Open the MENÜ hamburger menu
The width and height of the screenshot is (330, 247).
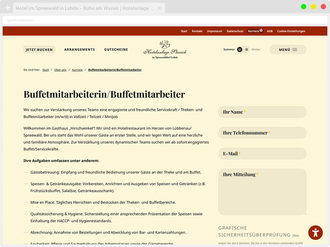tap(287, 49)
